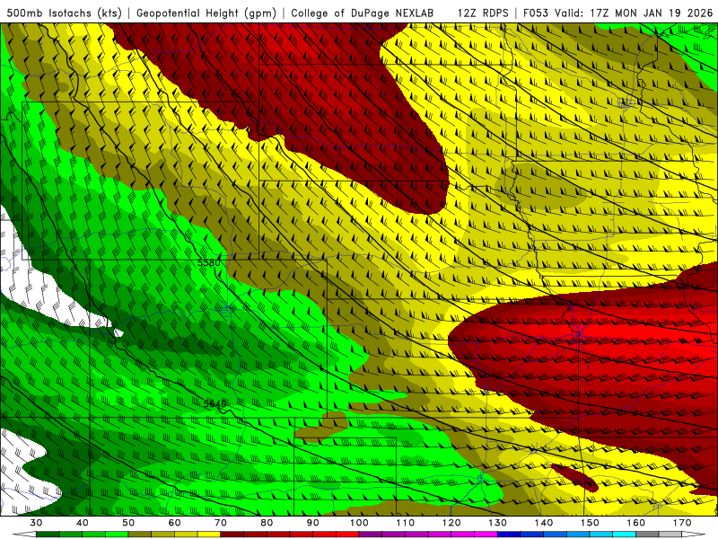Click the 50 knots legend number
Viewport: 718px width, 539px height.
tap(128, 523)
